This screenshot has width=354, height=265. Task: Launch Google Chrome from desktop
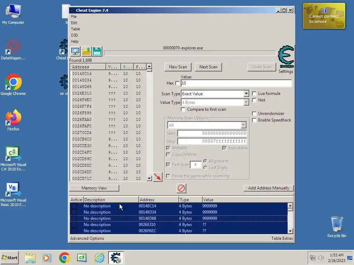point(13,85)
